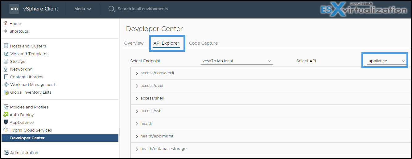
Task: Go to Home in sidebar
Action: [15, 23]
